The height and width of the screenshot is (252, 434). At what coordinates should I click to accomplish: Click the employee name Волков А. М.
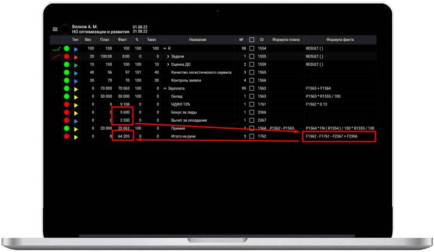point(85,27)
